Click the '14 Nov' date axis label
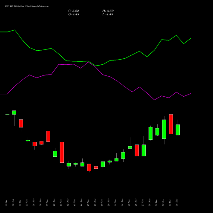 (x=81, y=203)
